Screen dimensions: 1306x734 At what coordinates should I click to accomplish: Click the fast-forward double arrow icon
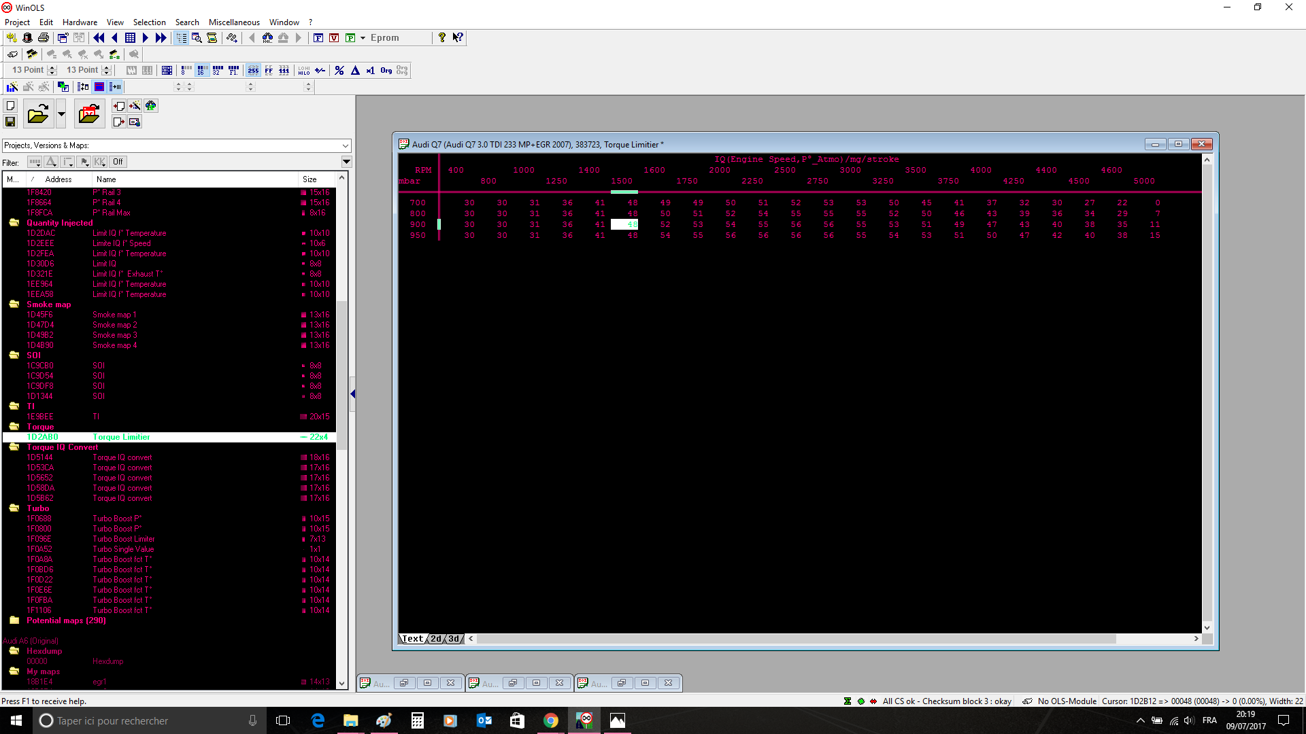pos(161,38)
